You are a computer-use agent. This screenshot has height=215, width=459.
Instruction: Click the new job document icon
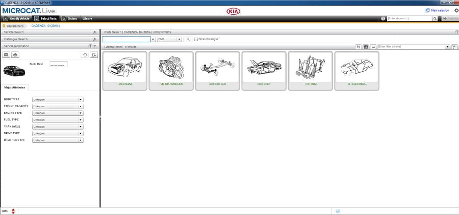94,54
